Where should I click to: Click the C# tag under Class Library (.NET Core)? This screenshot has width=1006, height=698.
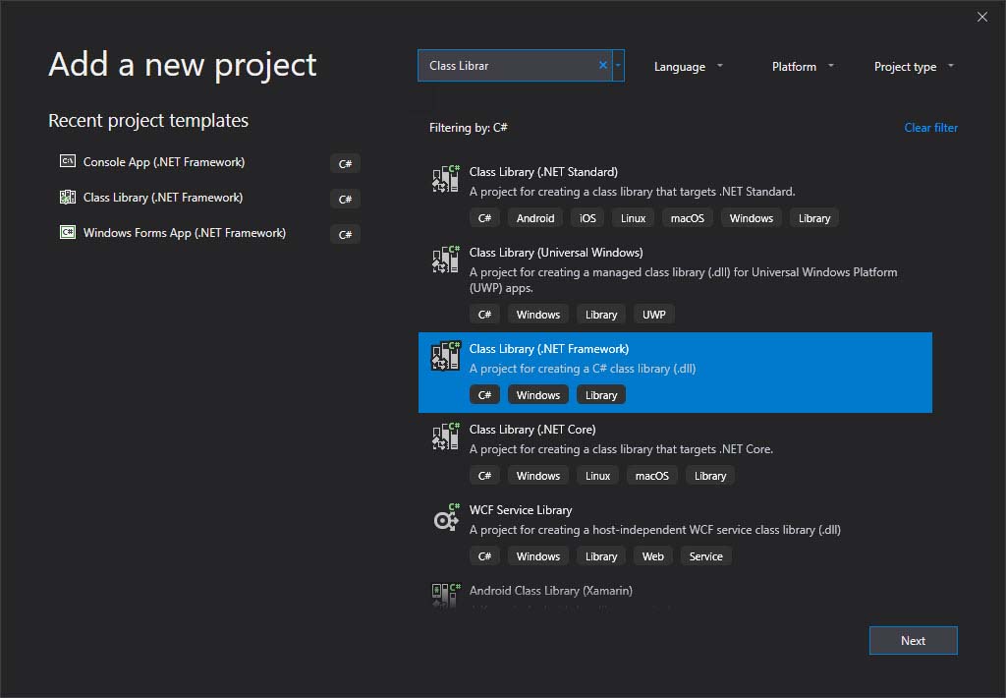[x=484, y=476]
